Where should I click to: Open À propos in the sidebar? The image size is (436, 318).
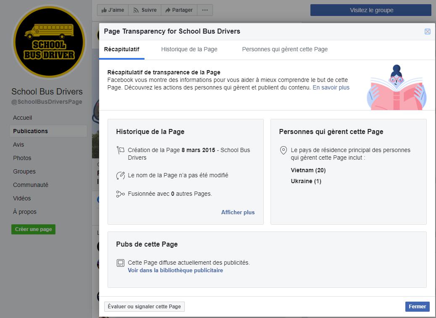24,212
